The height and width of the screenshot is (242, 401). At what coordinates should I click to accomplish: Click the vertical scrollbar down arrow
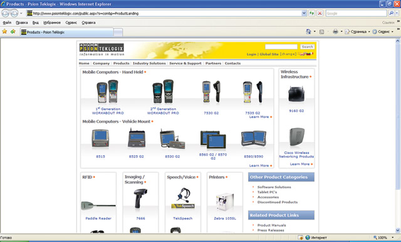point(398,230)
